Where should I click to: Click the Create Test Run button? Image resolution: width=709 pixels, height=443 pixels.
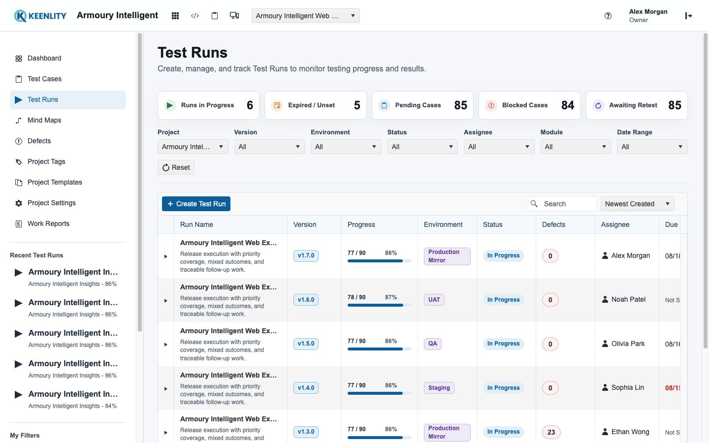tap(196, 204)
